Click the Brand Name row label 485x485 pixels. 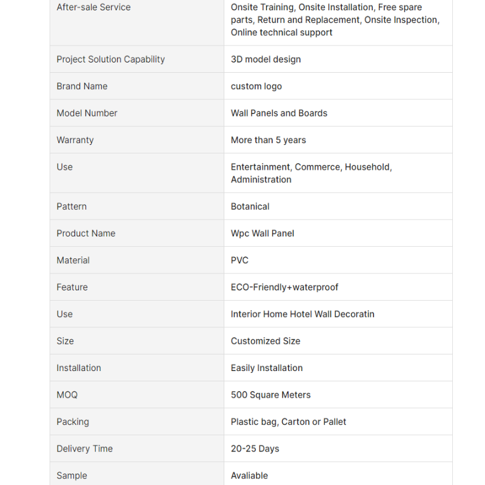point(82,86)
